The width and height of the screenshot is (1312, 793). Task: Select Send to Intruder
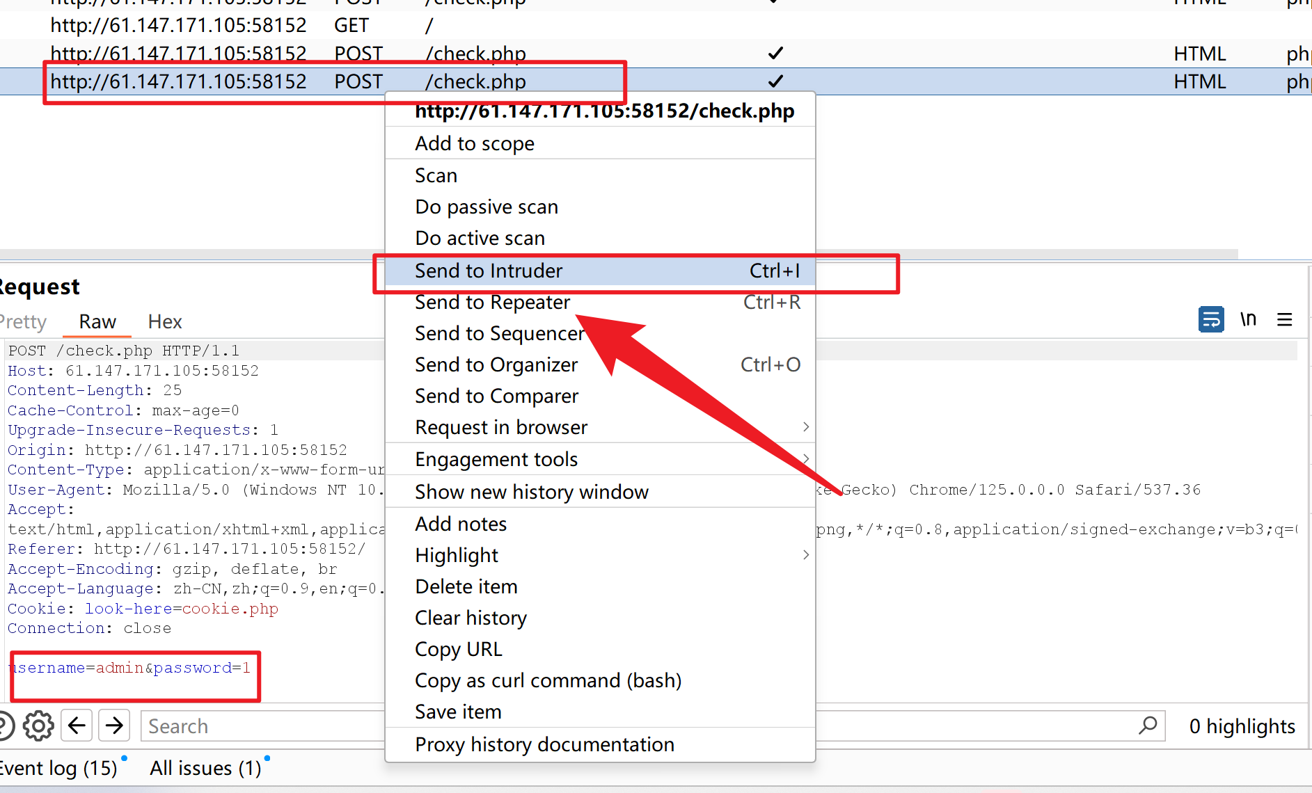coord(600,271)
